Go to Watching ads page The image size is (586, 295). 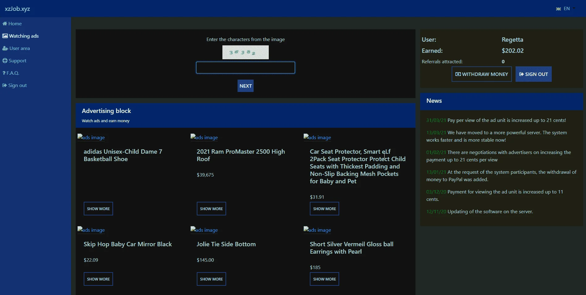21,36
